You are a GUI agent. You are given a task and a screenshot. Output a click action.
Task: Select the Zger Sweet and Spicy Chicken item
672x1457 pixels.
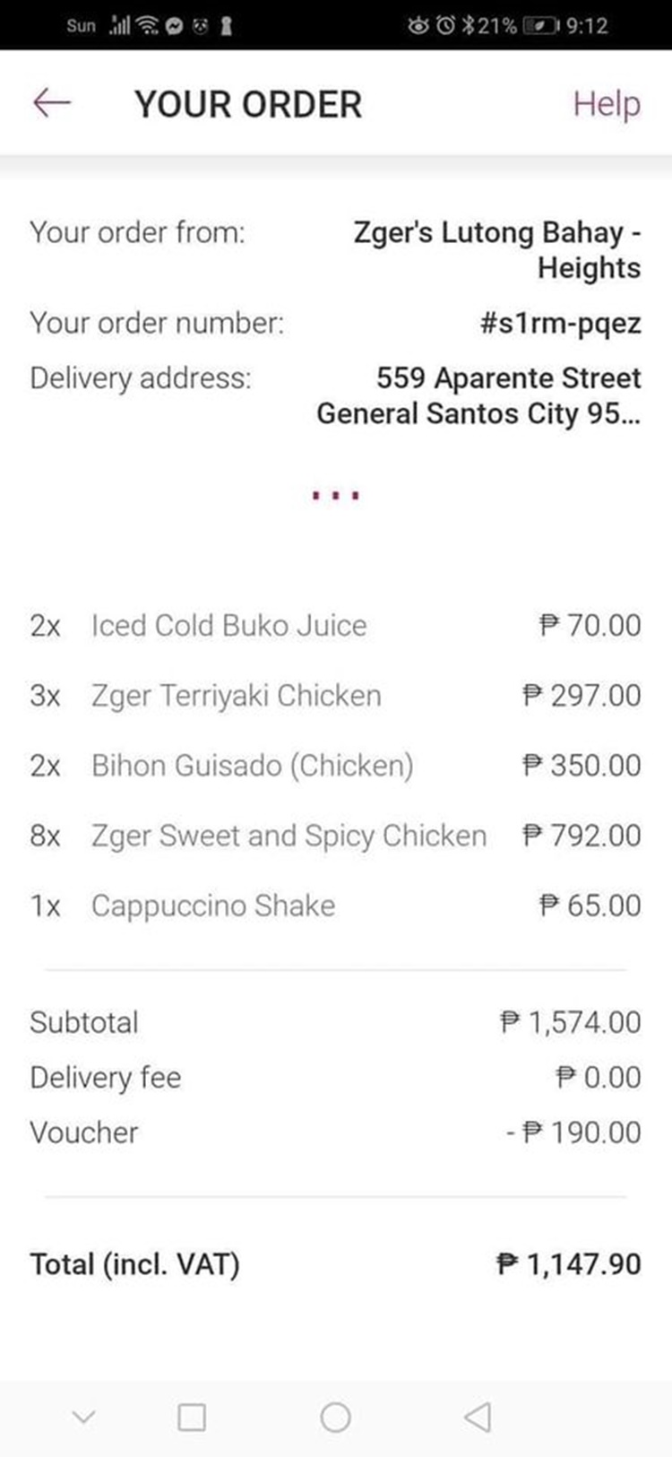coord(289,835)
